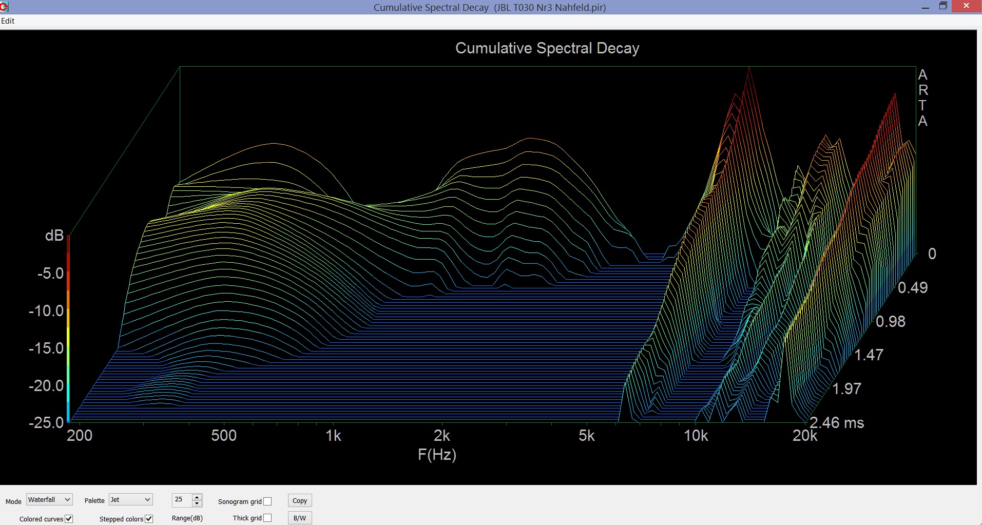The image size is (982, 525).
Task: Open the Palette dropdown set to Jet
Action: tap(131, 500)
